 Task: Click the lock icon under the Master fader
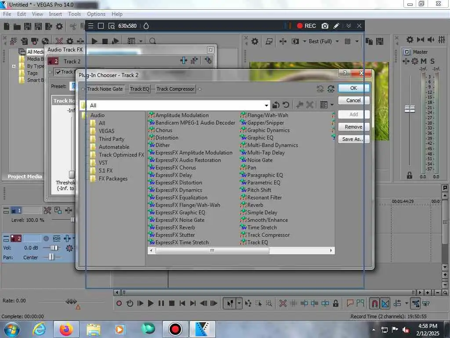(x=410, y=175)
